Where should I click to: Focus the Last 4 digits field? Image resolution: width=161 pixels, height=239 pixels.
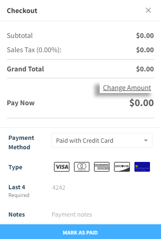click(102, 188)
